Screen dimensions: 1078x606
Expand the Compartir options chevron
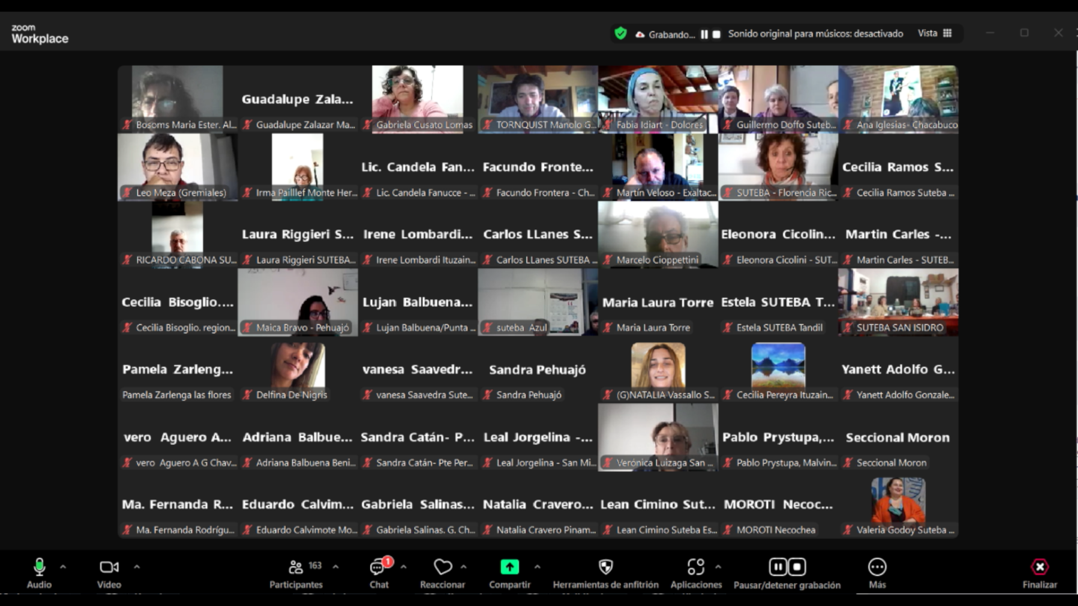coord(537,567)
